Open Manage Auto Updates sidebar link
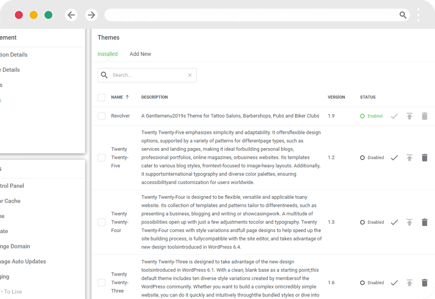Screen dimensions: 435x299 [23, 262]
